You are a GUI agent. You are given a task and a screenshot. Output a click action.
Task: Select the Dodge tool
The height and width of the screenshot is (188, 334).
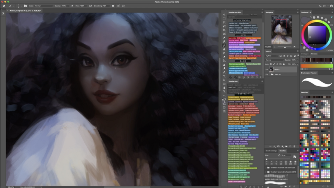pyautogui.click(x=224, y=68)
